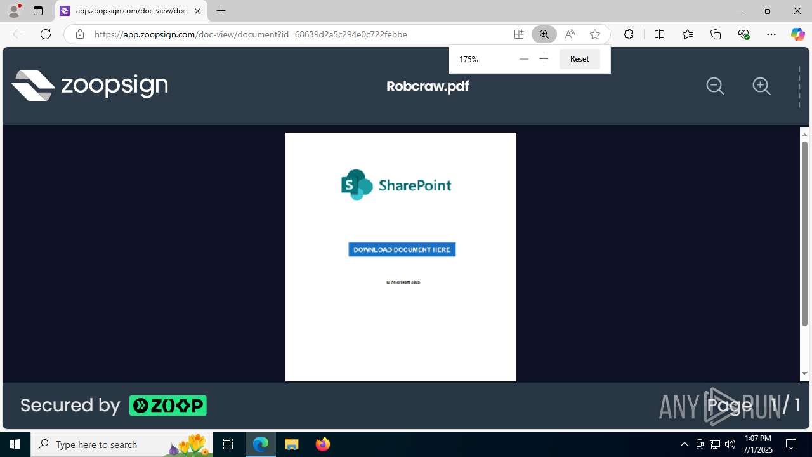Open Split screen view
812x457 pixels.
coord(659,34)
